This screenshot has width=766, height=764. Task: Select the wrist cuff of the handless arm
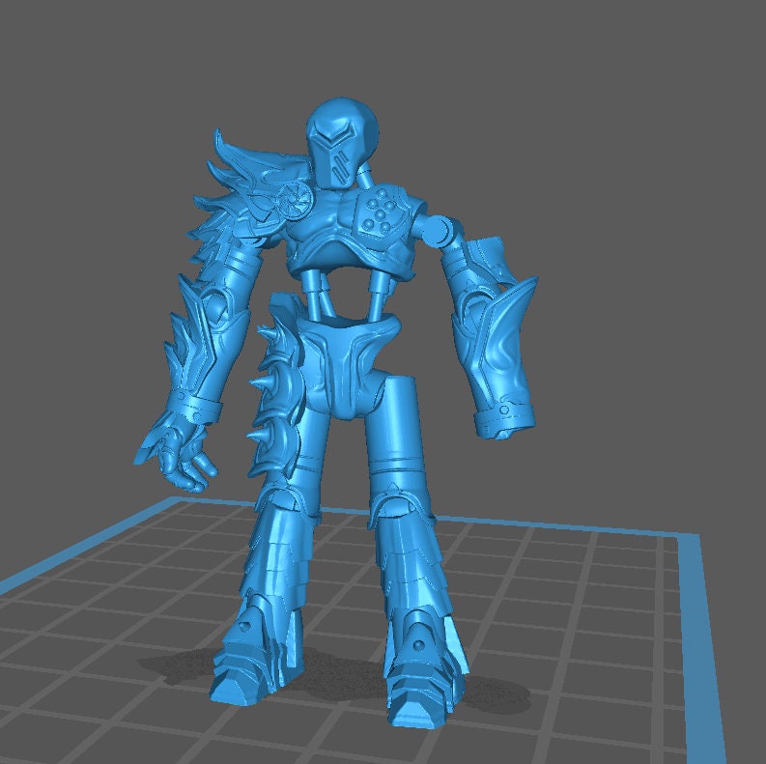505,418
